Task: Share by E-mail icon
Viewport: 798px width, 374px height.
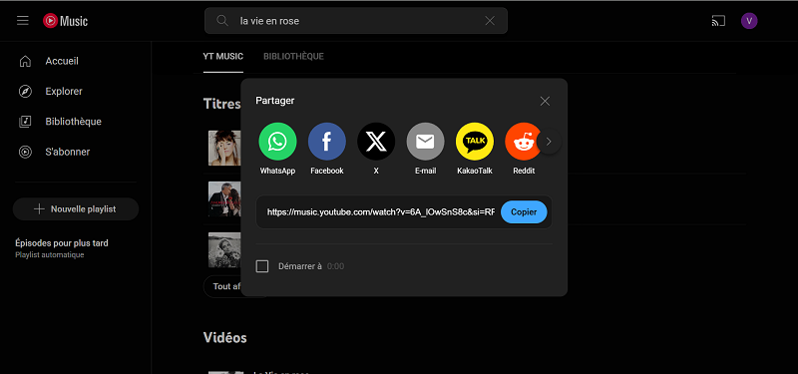Action: (425, 142)
